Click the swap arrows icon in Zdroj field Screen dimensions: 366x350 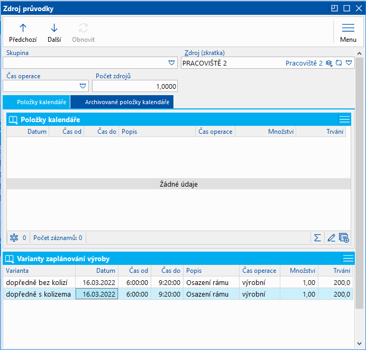pyautogui.click(x=338, y=63)
